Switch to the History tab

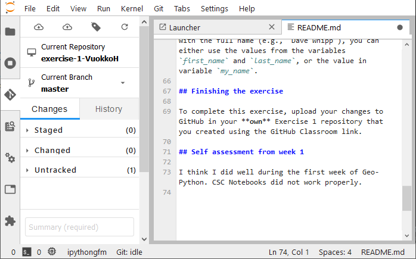click(x=109, y=109)
